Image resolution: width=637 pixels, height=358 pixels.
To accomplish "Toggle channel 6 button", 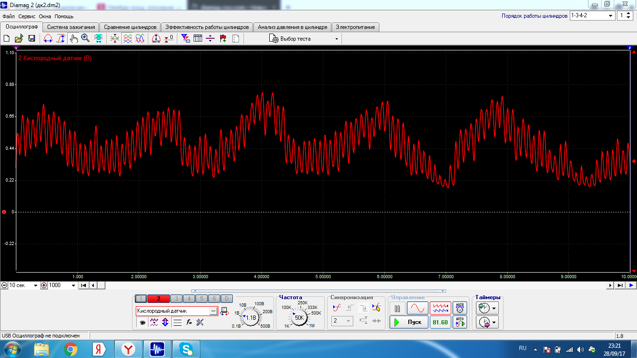I will click(214, 299).
